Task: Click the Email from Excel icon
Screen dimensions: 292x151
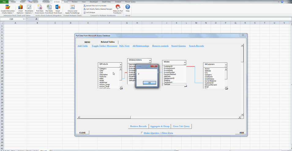Action: (58, 7)
